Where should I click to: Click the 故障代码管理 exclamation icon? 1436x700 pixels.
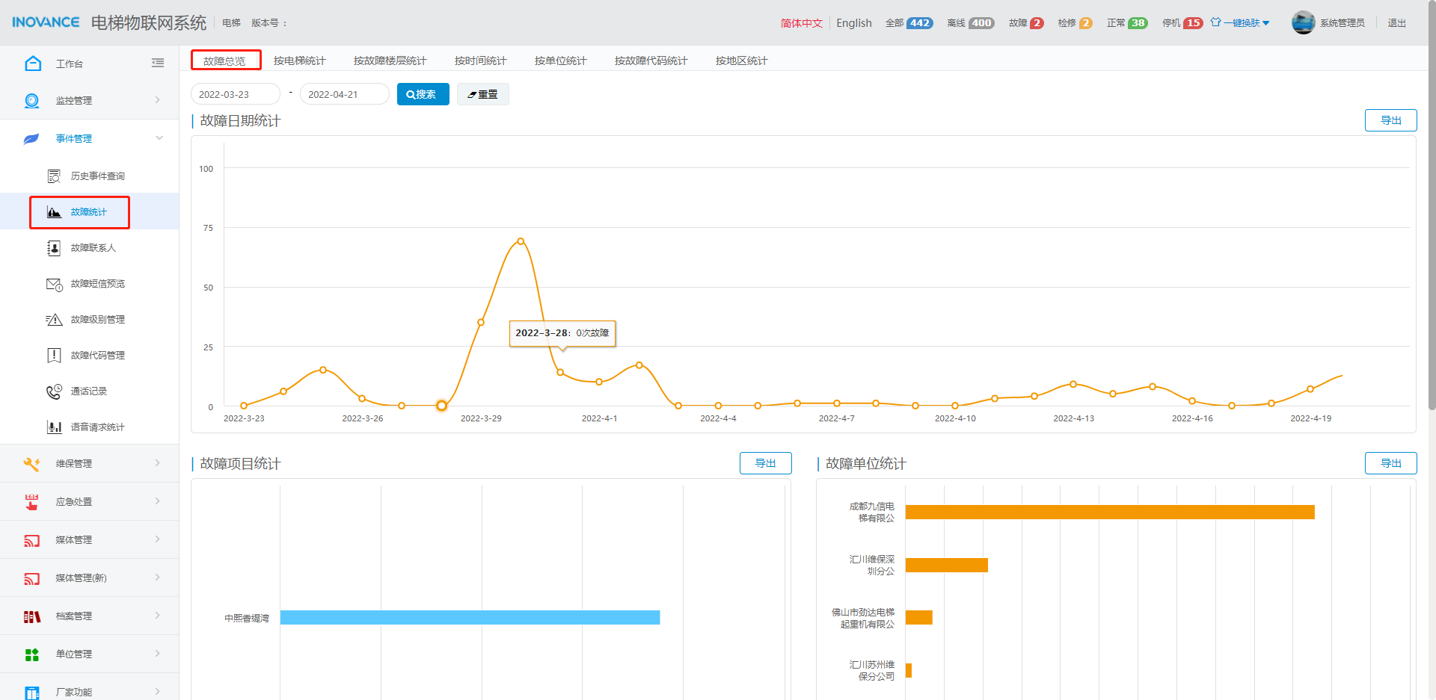point(54,356)
